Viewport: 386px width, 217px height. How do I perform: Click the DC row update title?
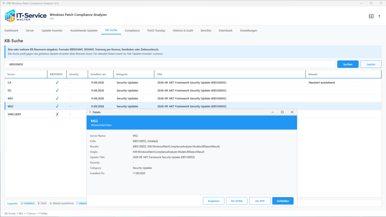point(192,90)
